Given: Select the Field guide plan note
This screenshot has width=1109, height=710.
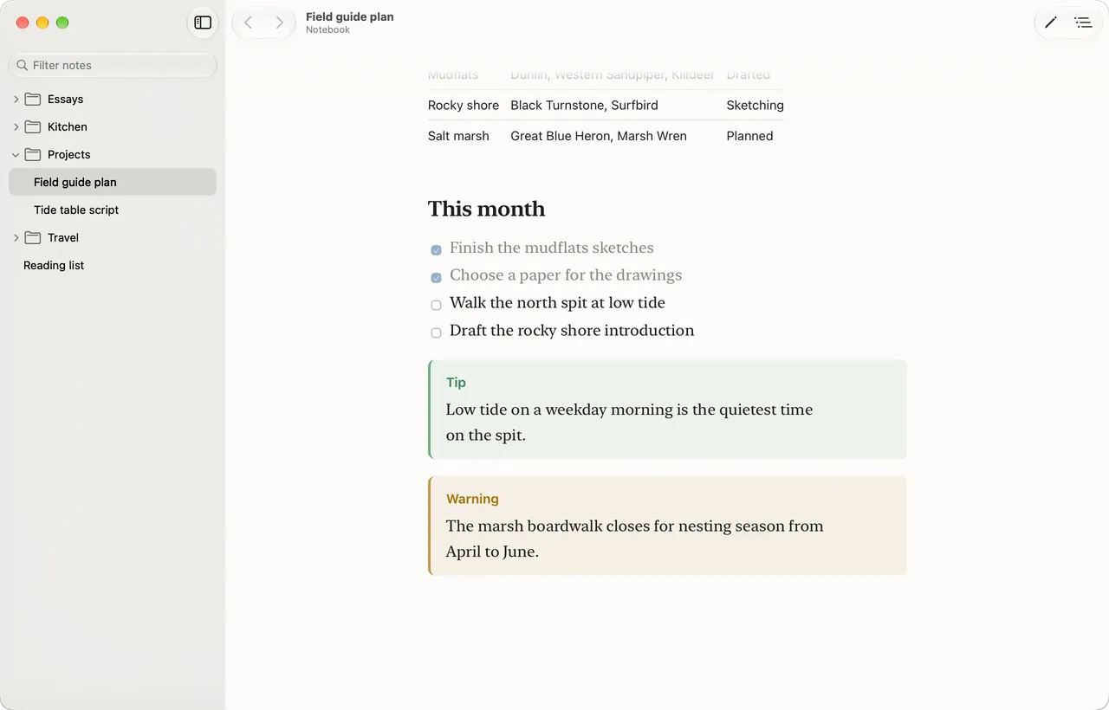Looking at the screenshot, I should point(113,182).
